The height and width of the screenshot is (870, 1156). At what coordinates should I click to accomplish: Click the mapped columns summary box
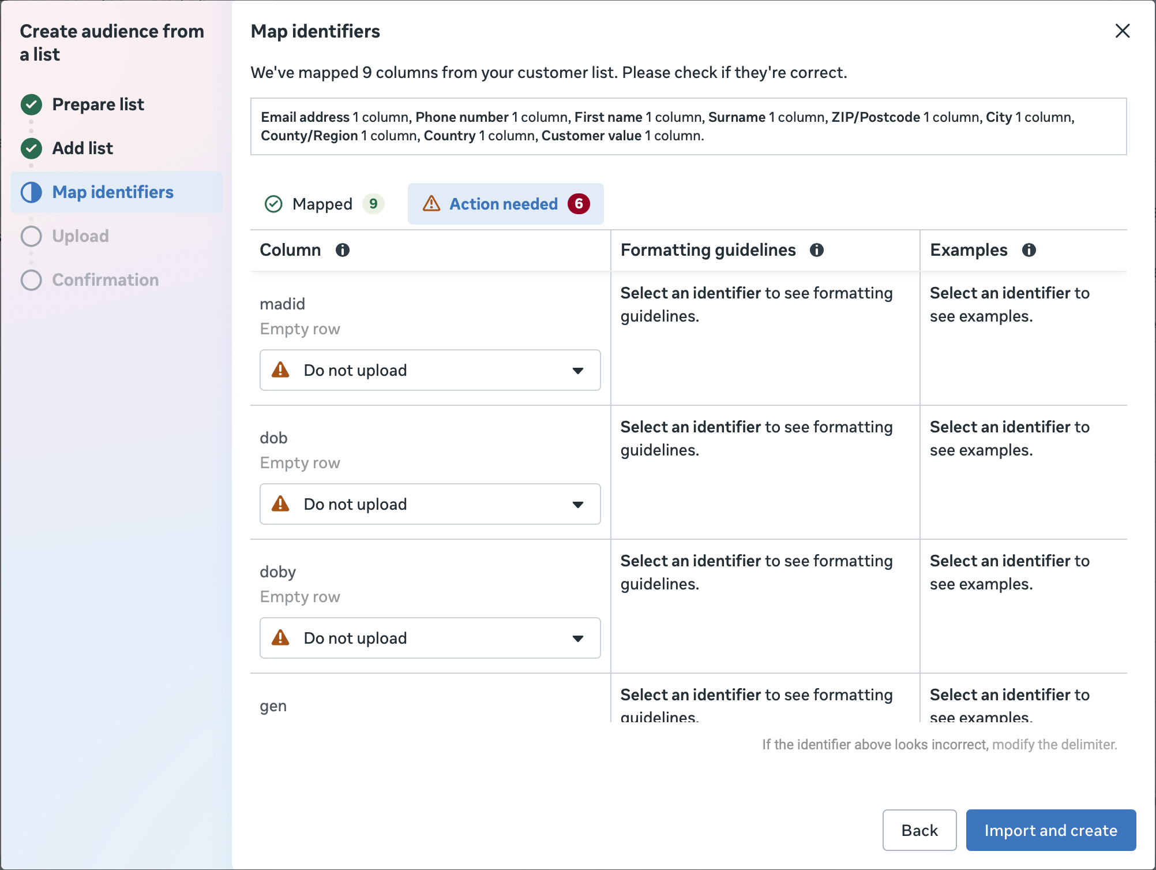point(689,126)
